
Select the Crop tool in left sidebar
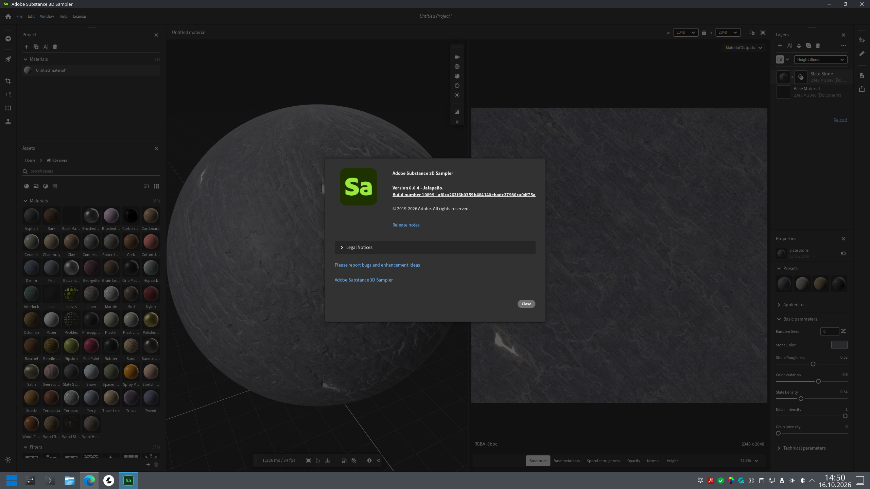8,81
